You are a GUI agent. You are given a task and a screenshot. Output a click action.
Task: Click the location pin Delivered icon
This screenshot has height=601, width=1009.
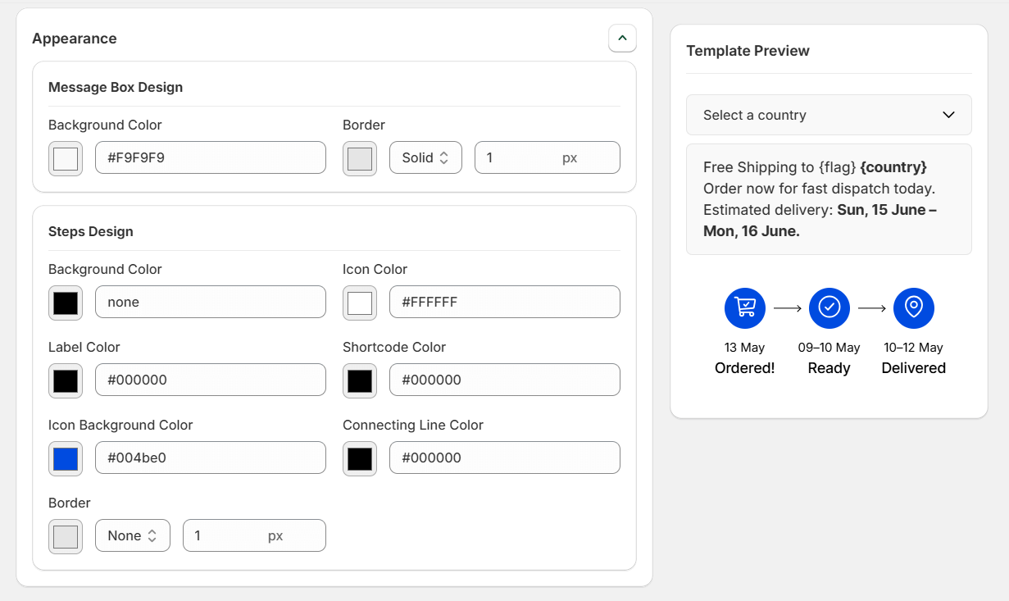point(913,307)
